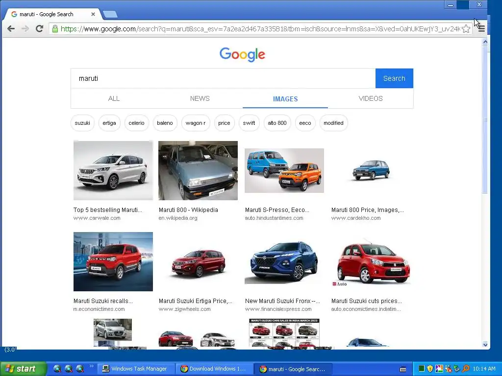Click the yellow shield security tray icon
502x376 pixels.
coord(430,369)
